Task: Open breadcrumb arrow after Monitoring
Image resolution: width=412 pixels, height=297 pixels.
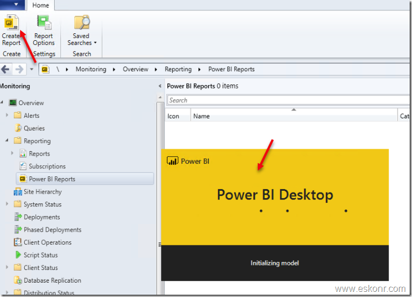Action: click(x=114, y=70)
